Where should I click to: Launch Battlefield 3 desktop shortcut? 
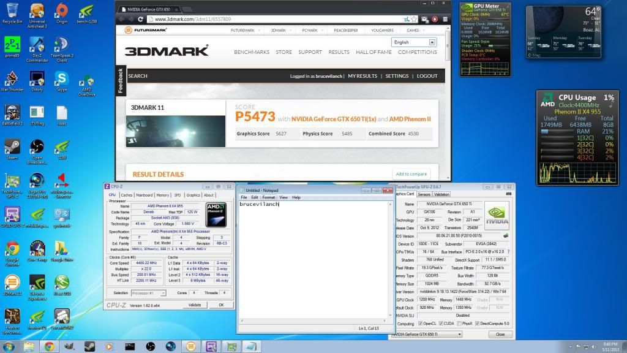(x=12, y=115)
